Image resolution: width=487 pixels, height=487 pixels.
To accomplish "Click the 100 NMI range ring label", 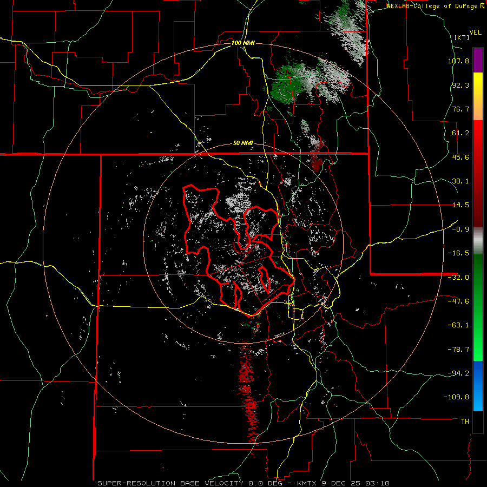I will [x=243, y=43].
